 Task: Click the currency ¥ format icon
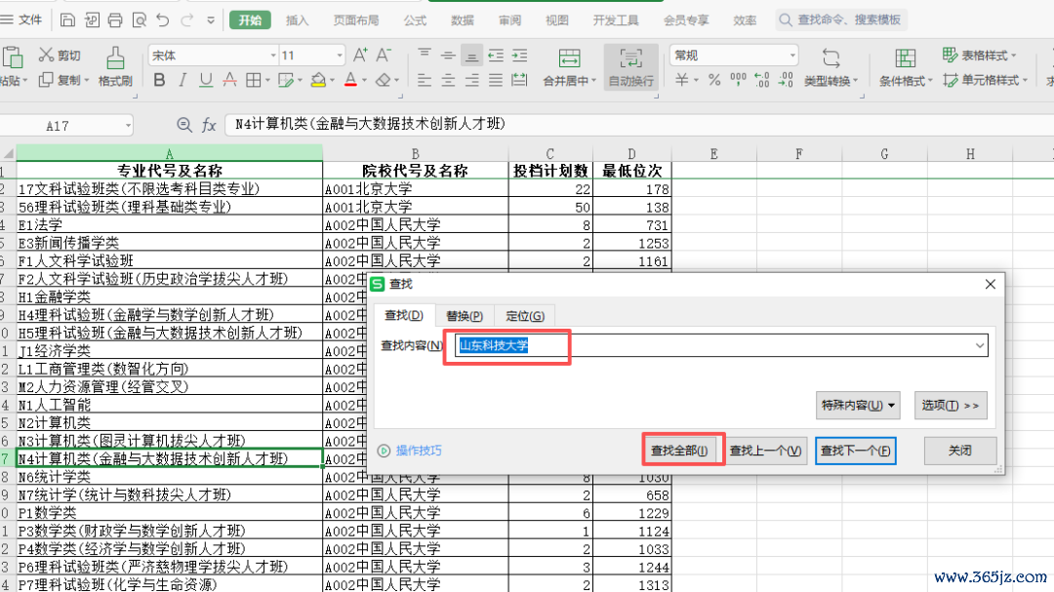click(x=681, y=81)
